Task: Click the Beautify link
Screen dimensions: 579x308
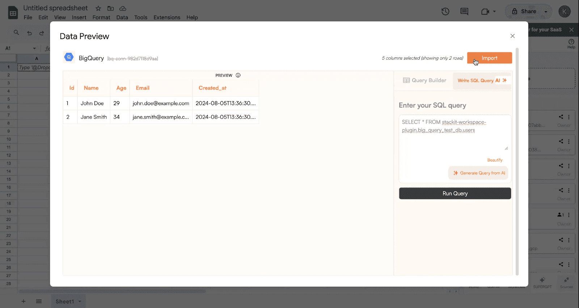Action: (x=495, y=160)
